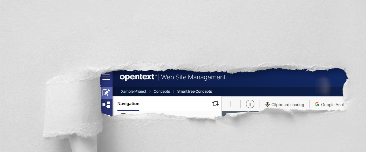Click the Web Site Management title
This screenshot has height=152, width=366.
pos(193,77)
